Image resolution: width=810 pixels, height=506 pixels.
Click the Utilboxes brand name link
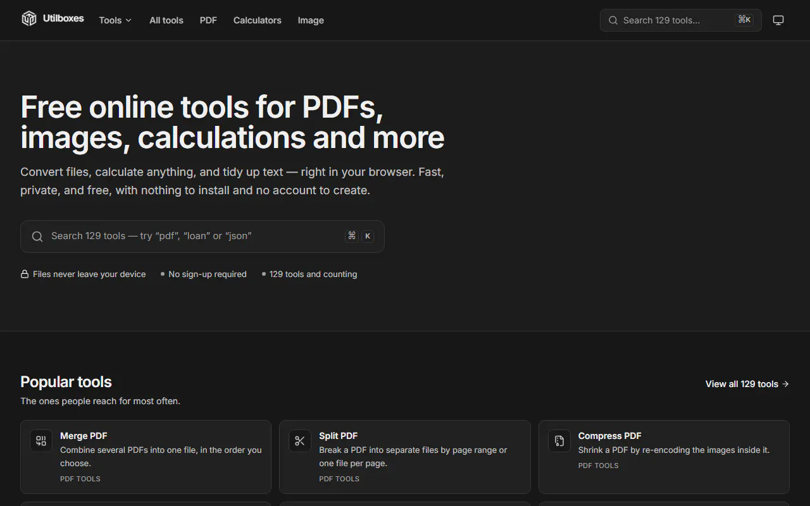[x=63, y=18]
